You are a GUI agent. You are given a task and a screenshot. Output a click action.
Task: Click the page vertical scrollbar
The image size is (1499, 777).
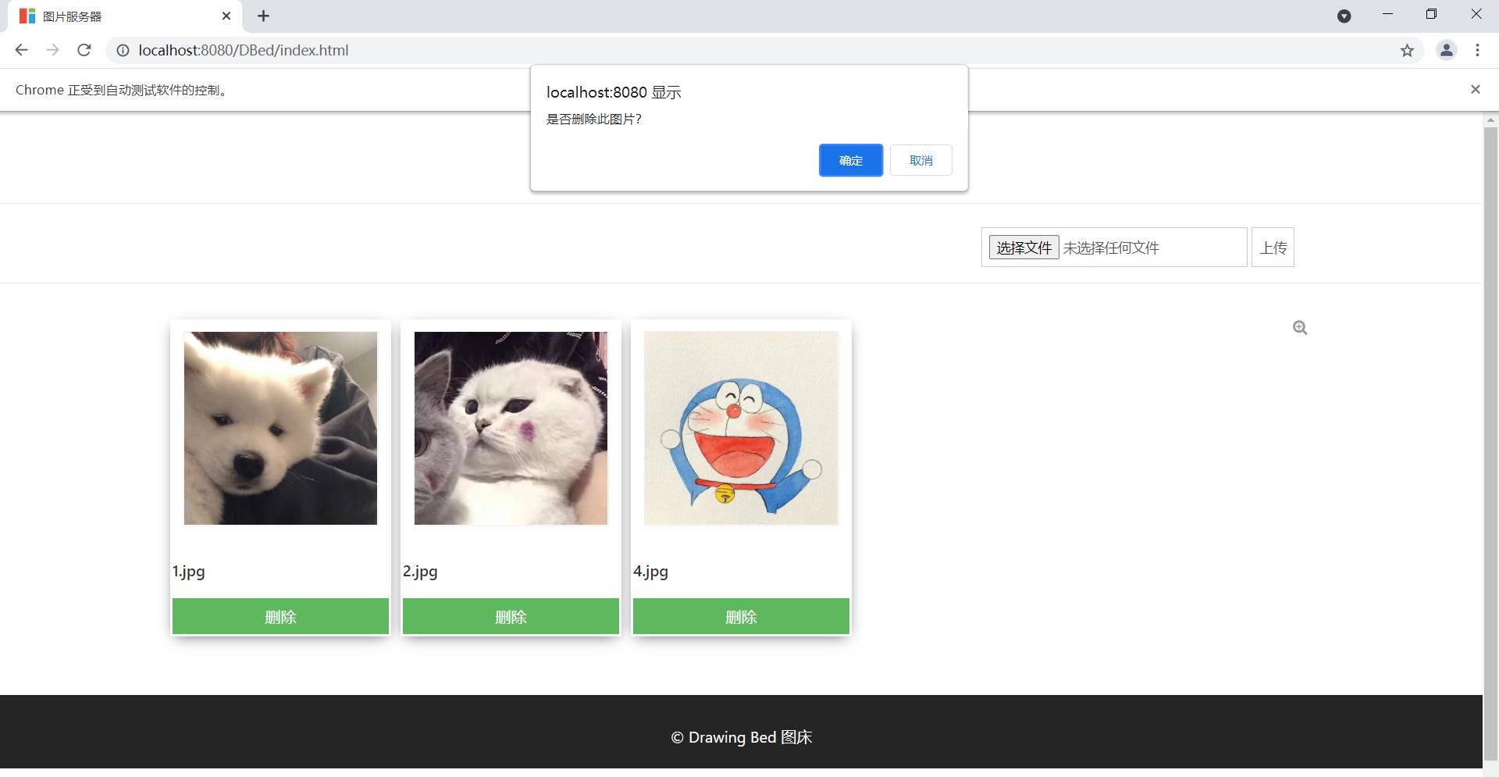pos(1490,442)
